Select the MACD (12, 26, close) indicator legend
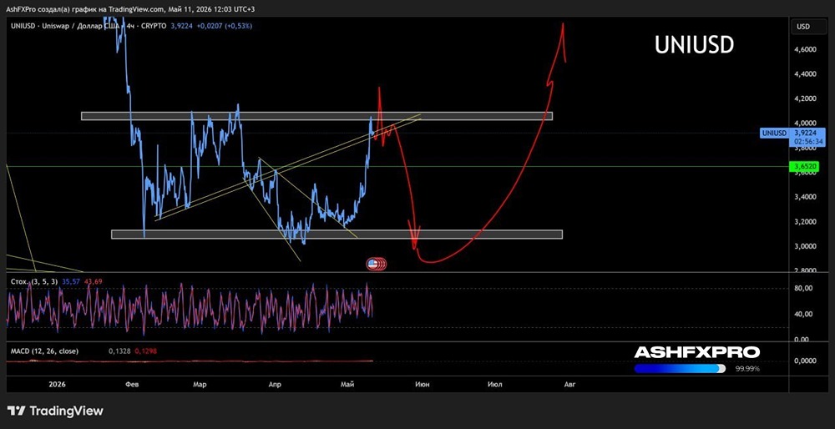Viewport: 835px width, 429px height. click(45, 351)
